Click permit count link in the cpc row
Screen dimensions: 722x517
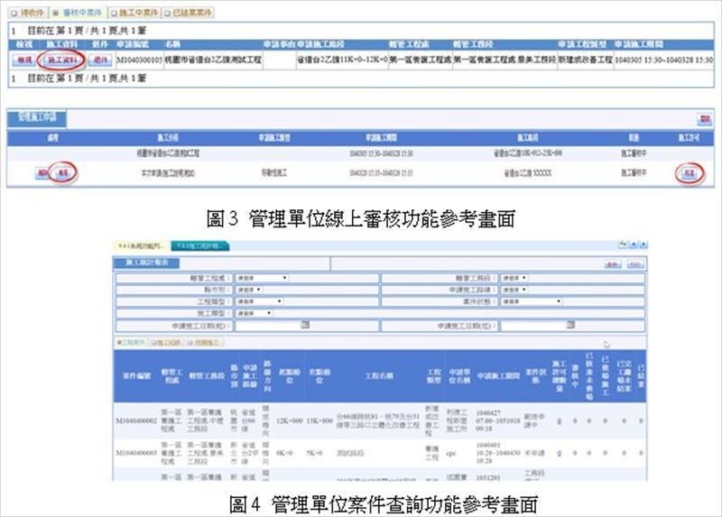click(x=559, y=454)
